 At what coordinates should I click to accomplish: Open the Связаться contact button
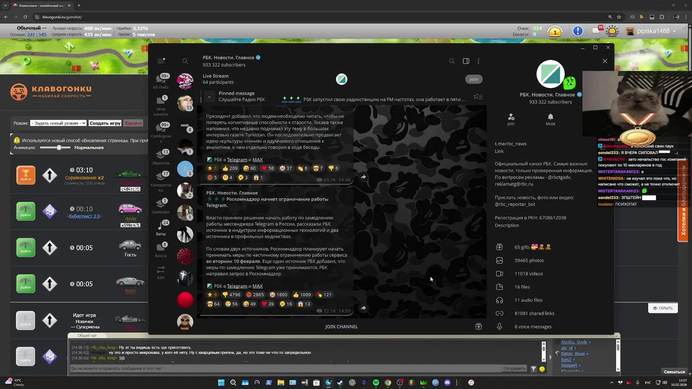coord(674,372)
